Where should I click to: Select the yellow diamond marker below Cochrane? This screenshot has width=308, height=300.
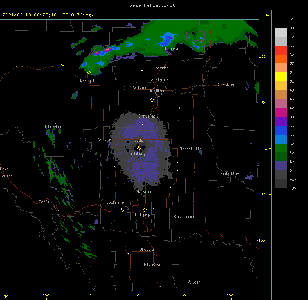coord(121,210)
